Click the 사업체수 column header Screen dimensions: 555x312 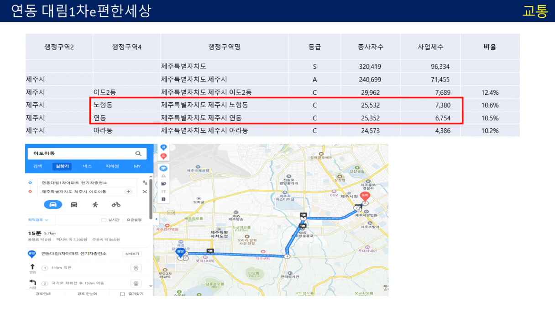[x=430, y=47]
